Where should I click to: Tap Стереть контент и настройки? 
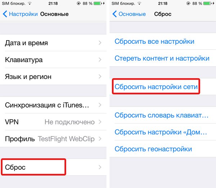pos(163,58)
